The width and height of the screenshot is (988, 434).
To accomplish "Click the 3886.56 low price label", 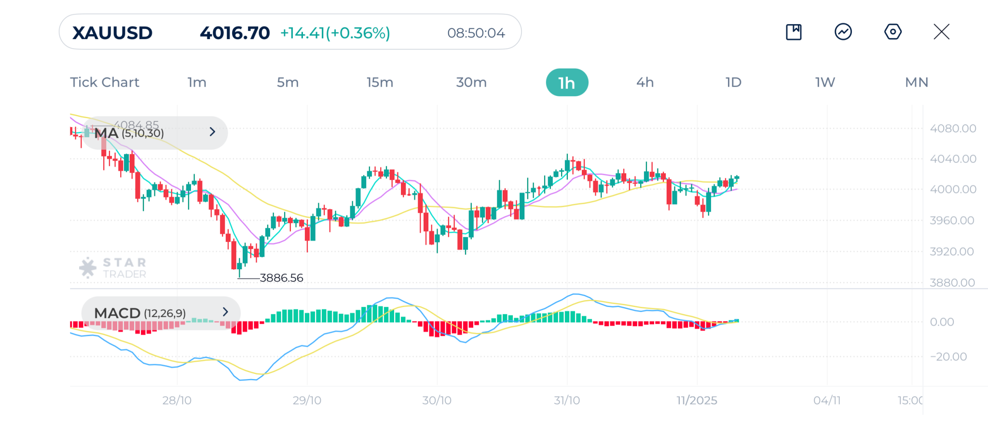I will click(281, 278).
